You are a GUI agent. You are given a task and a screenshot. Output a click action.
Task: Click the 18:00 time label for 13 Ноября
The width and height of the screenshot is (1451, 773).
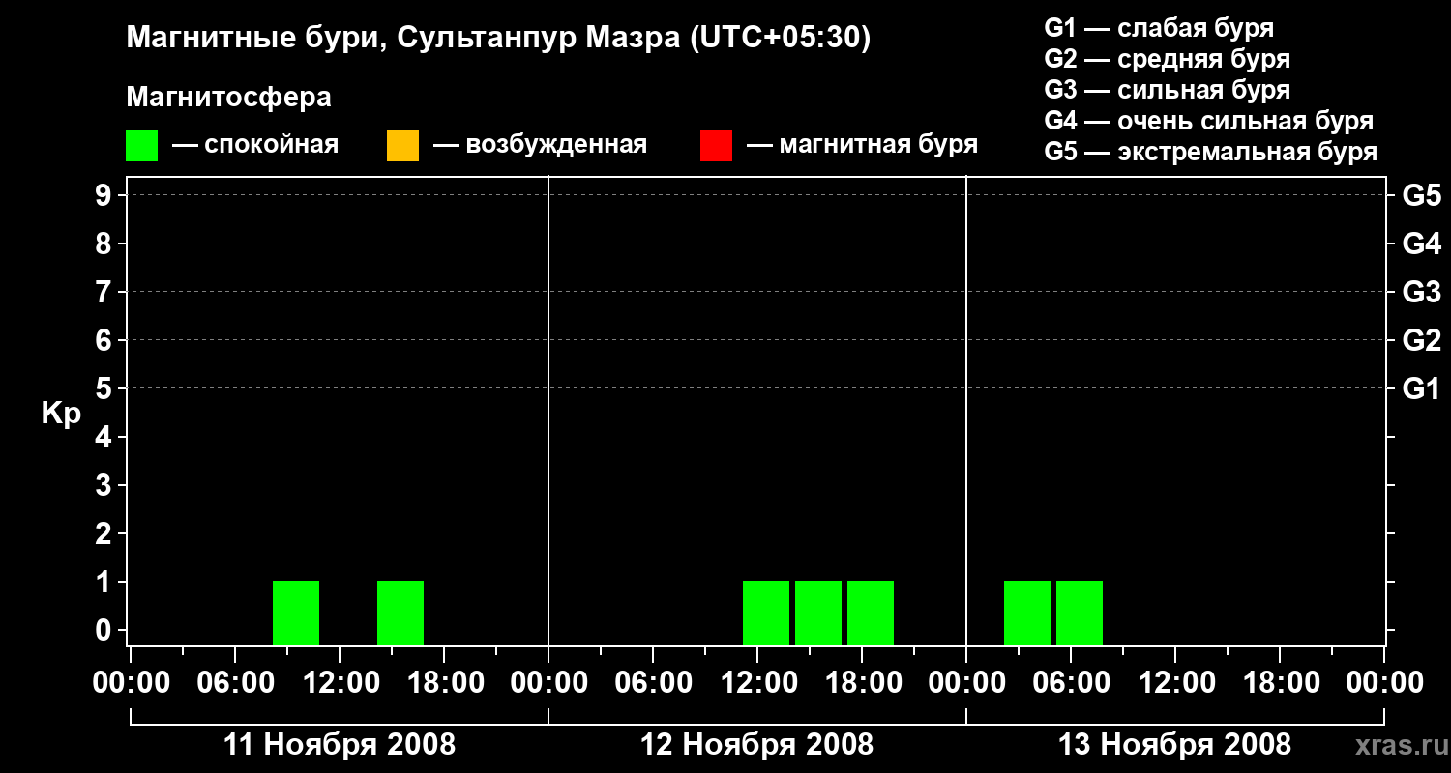pos(1280,683)
